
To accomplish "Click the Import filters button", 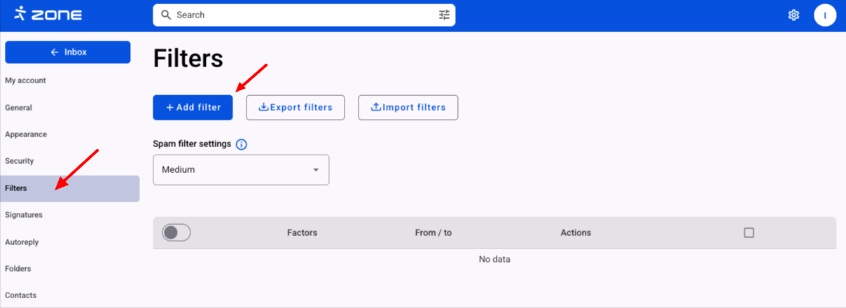I will pyautogui.click(x=408, y=107).
